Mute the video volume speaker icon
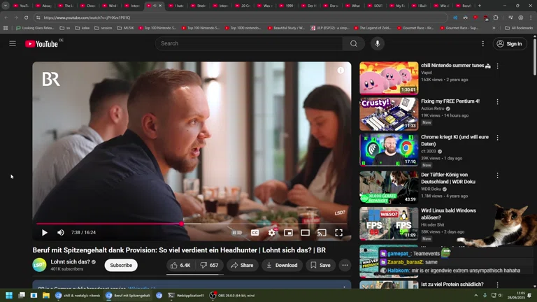Viewport: 537px width, 302px height. coord(61,233)
